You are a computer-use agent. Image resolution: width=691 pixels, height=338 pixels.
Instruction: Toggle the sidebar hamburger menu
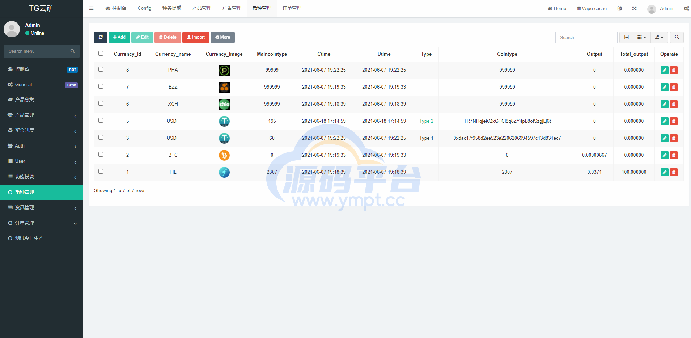coord(92,8)
